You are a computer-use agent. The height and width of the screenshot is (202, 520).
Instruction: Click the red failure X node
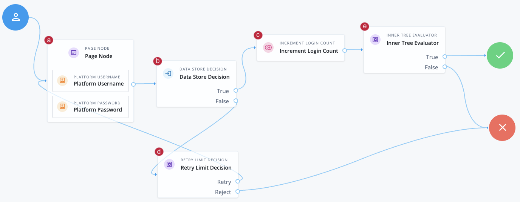(x=502, y=127)
